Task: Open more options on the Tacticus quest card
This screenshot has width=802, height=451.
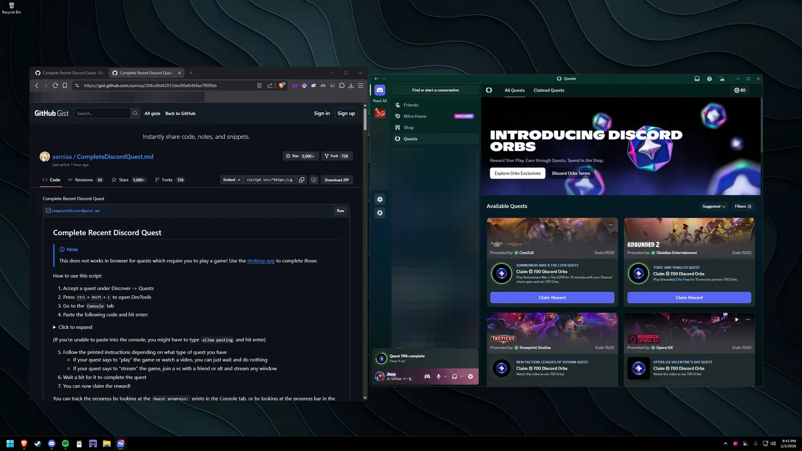Action: click(x=611, y=320)
